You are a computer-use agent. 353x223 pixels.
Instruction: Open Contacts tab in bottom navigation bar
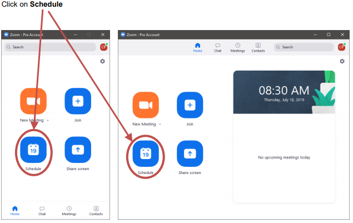pos(96,210)
